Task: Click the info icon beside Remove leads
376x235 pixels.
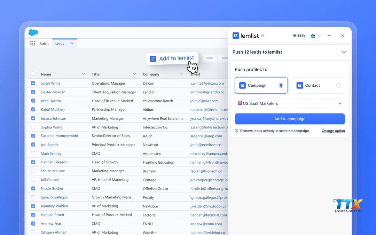Action: tap(236, 131)
